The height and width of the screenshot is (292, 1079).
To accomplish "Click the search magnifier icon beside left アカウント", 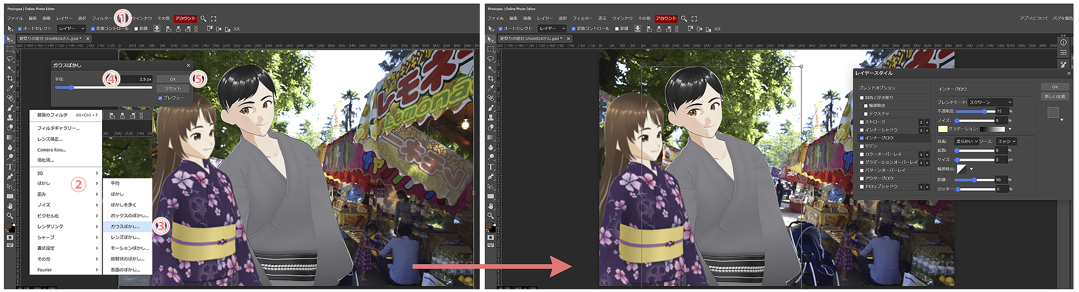I will [x=203, y=19].
